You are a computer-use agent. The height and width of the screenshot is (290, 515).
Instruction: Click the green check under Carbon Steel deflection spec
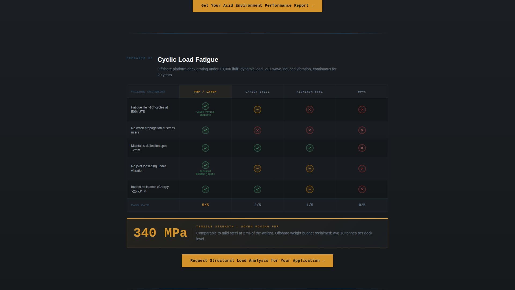pos(257,148)
